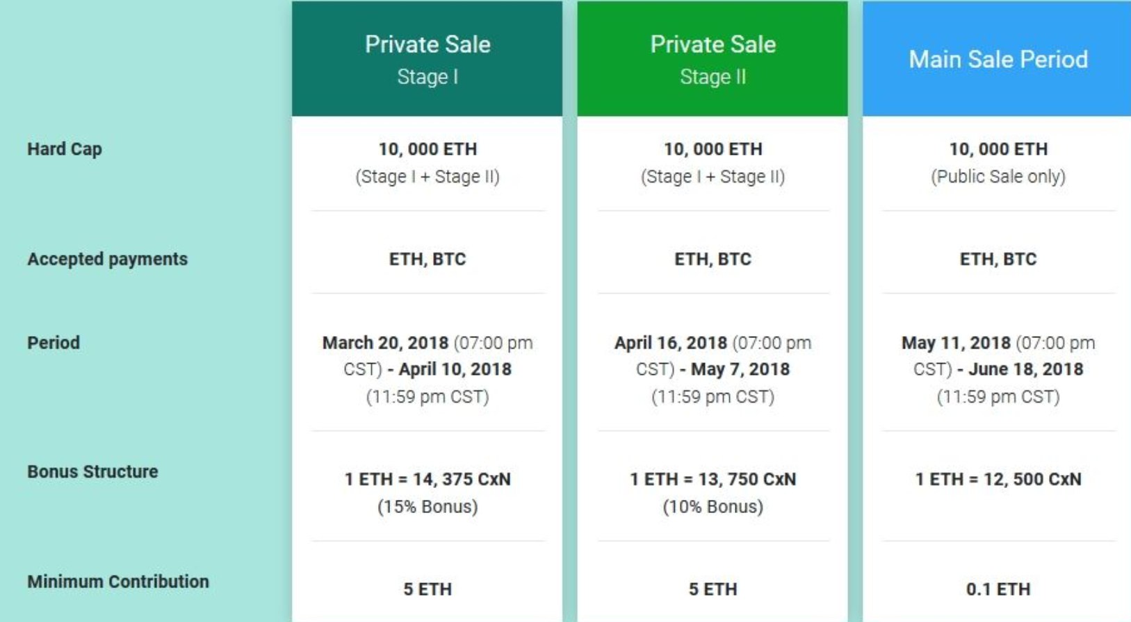Select the Private Sale Stage II header
1131x622 pixels.
coord(713,59)
